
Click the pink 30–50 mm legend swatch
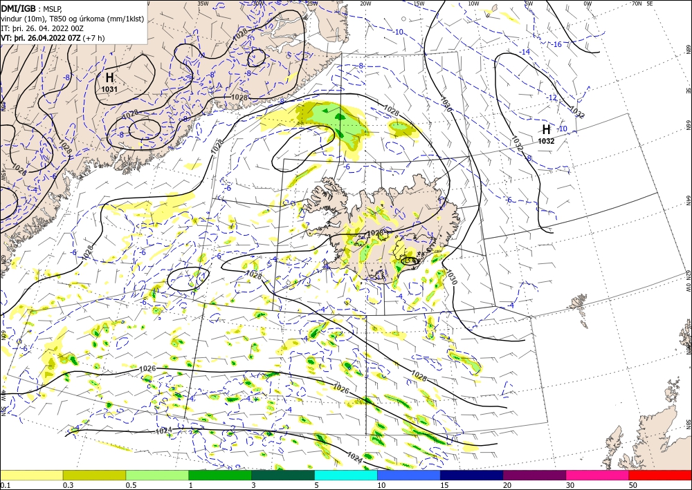coord(598,475)
